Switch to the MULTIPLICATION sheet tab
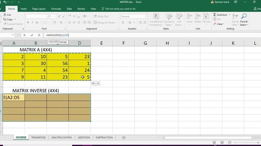Screen dimensions: 261x146 click(62, 137)
